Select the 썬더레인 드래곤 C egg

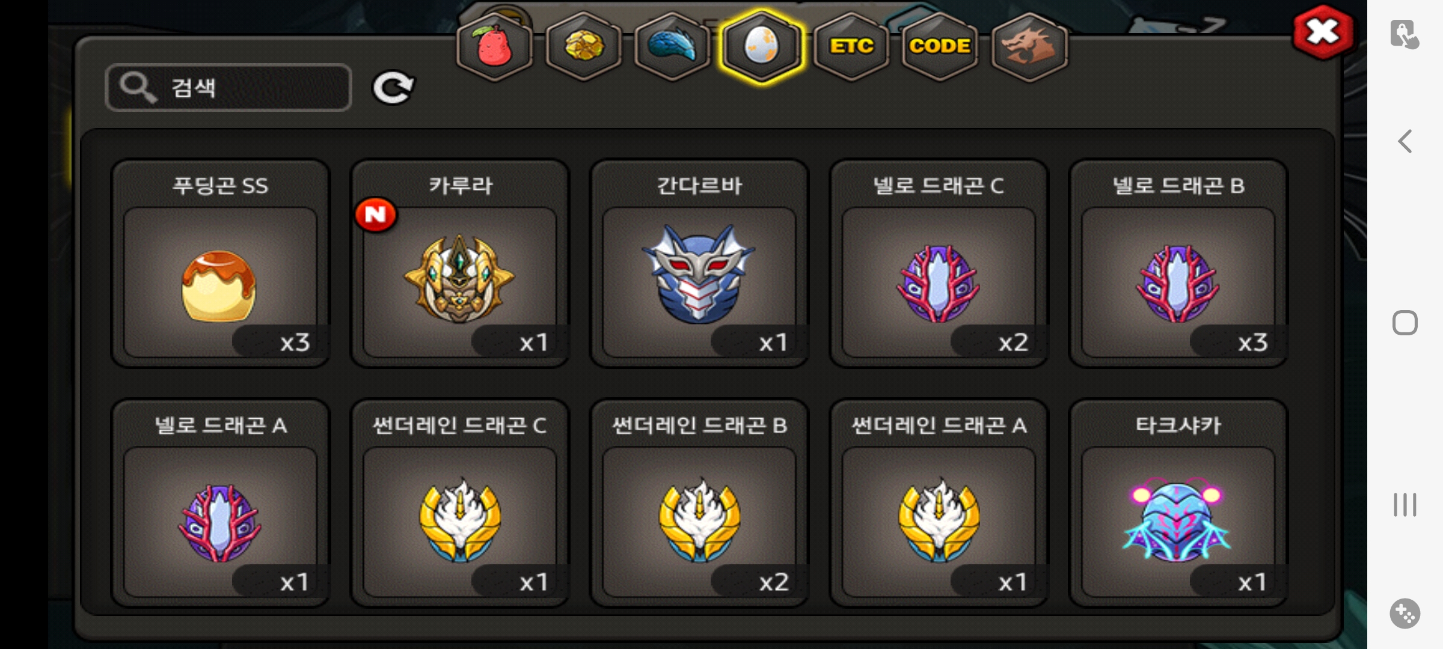point(460,503)
